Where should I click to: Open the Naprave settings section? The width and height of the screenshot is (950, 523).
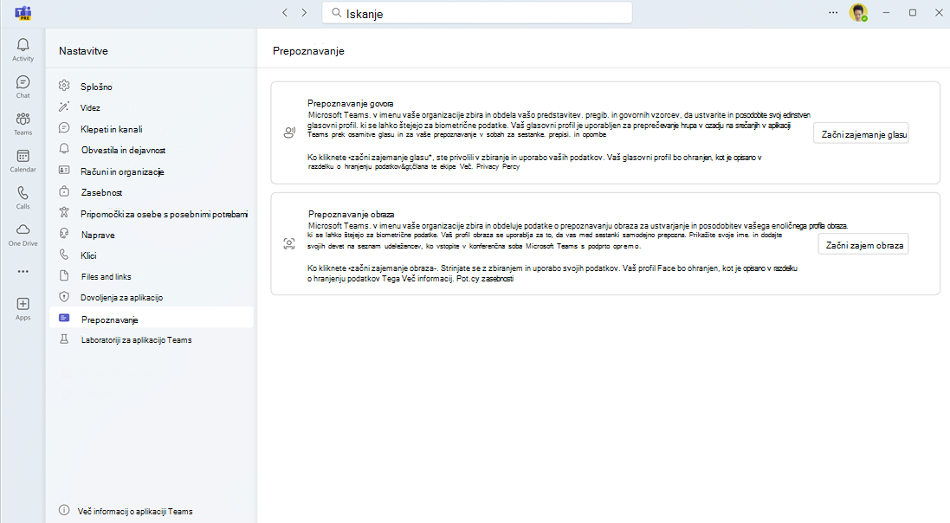point(152,235)
